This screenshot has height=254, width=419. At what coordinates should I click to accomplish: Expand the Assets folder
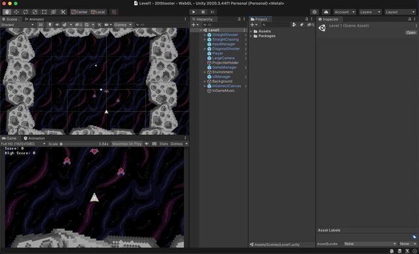point(251,31)
